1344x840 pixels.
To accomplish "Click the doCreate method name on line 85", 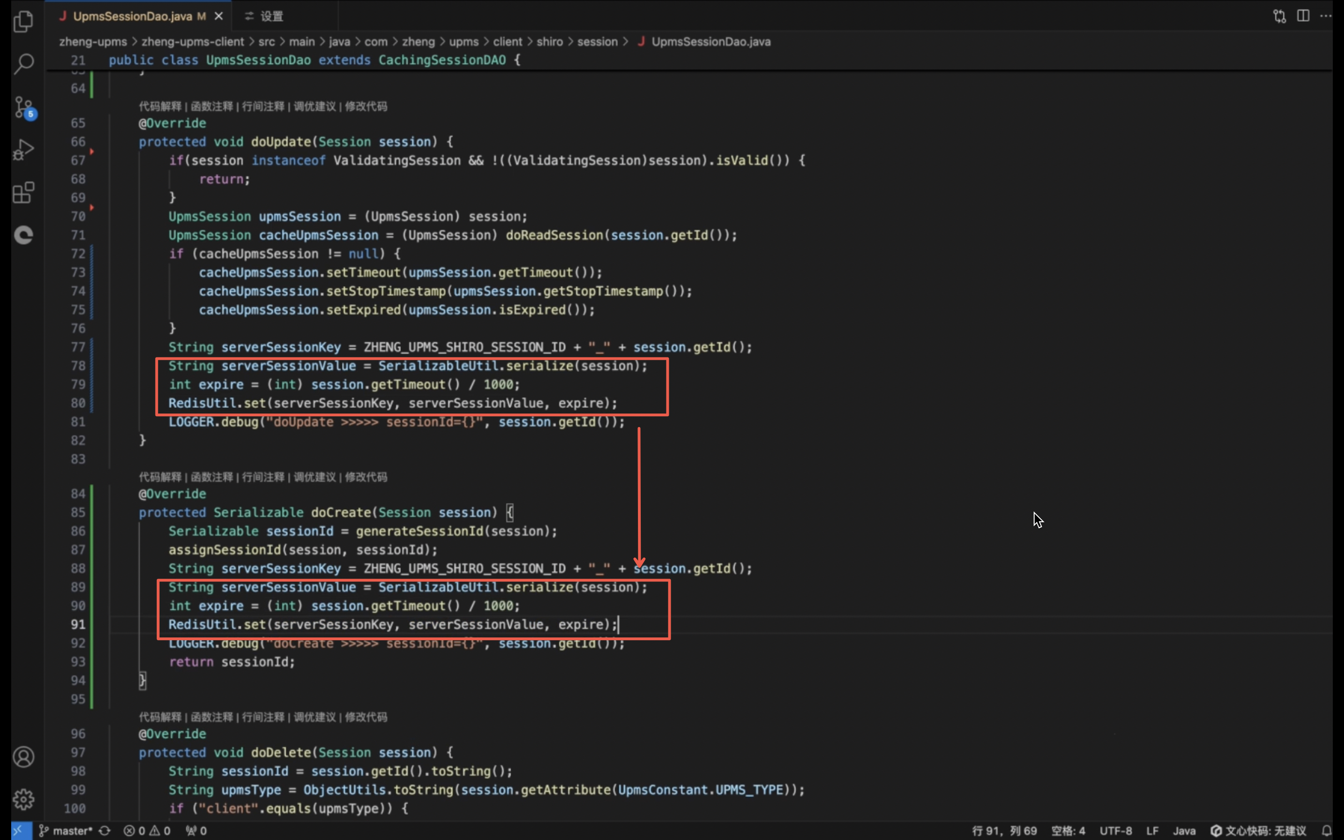I will pyautogui.click(x=341, y=512).
